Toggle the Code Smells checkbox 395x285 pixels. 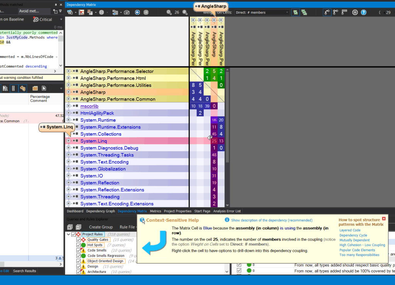click(x=78, y=251)
